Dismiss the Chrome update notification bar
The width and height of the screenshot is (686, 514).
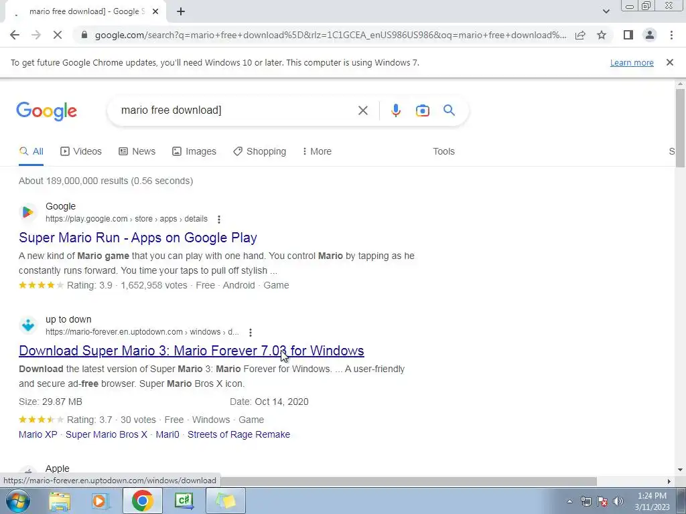pos(670,62)
